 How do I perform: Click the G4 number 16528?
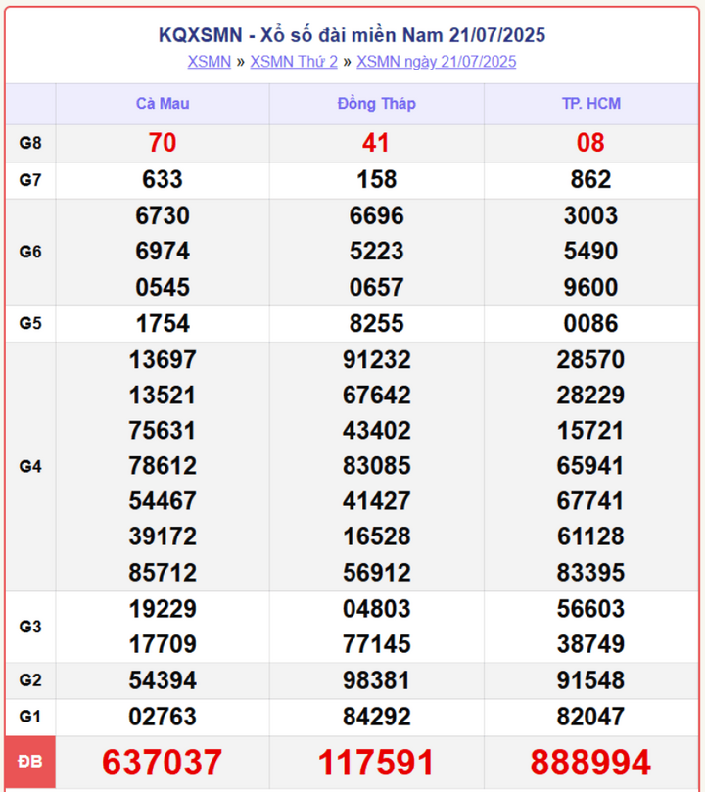(377, 536)
